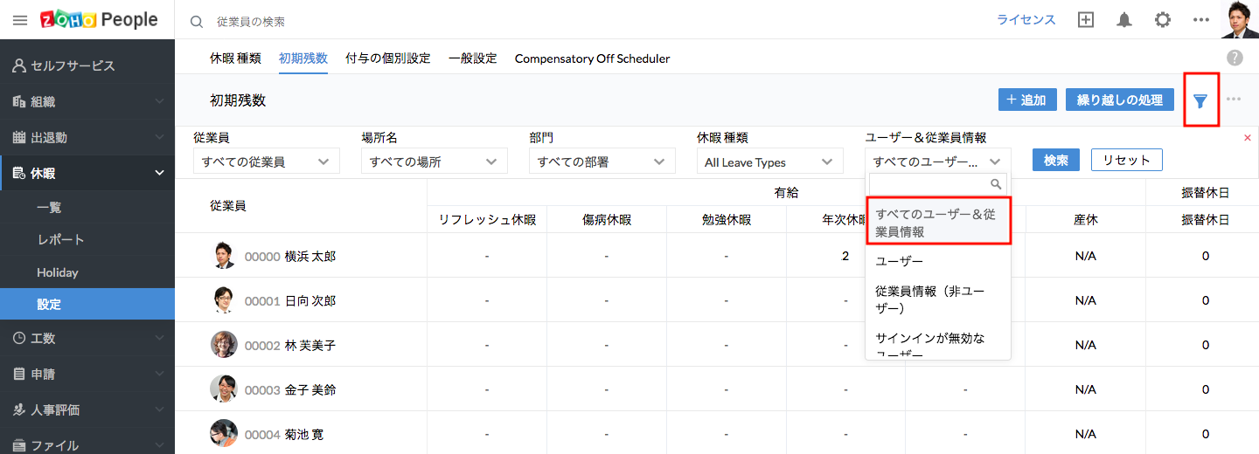Open the settings gear icon

tap(1163, 20)
